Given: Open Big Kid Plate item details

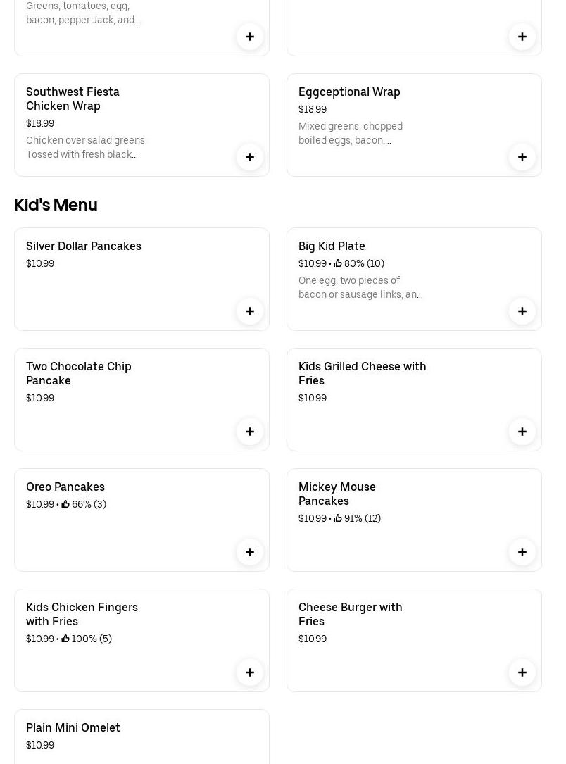Looking at the screenshot, I should tap(332, 246).
